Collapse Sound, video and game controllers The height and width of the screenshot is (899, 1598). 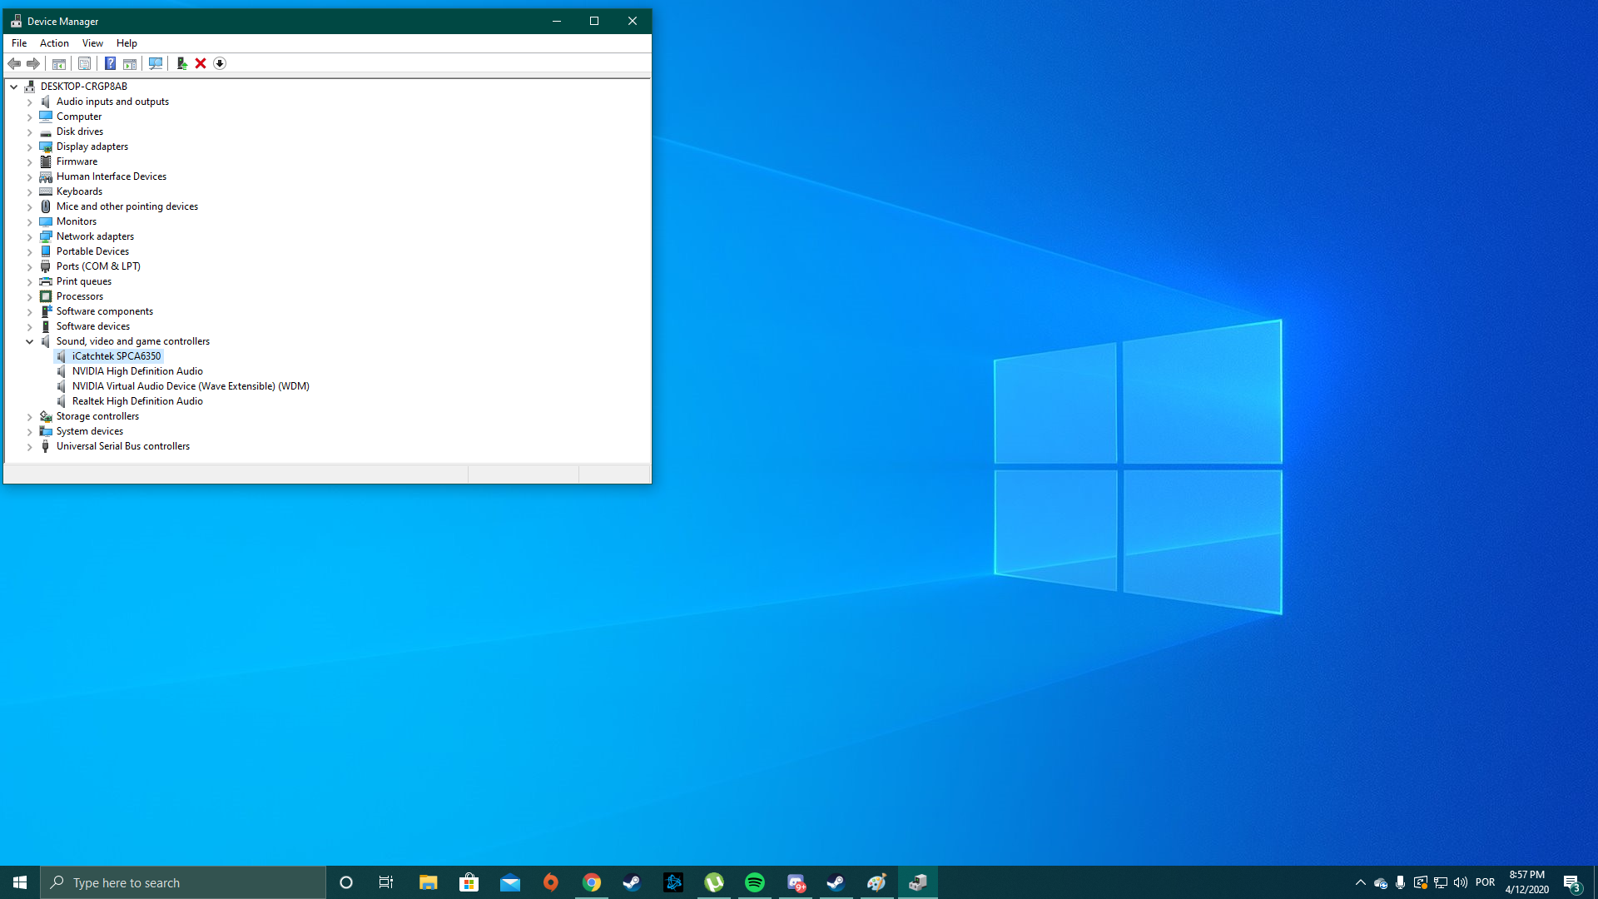coord(30,341)
